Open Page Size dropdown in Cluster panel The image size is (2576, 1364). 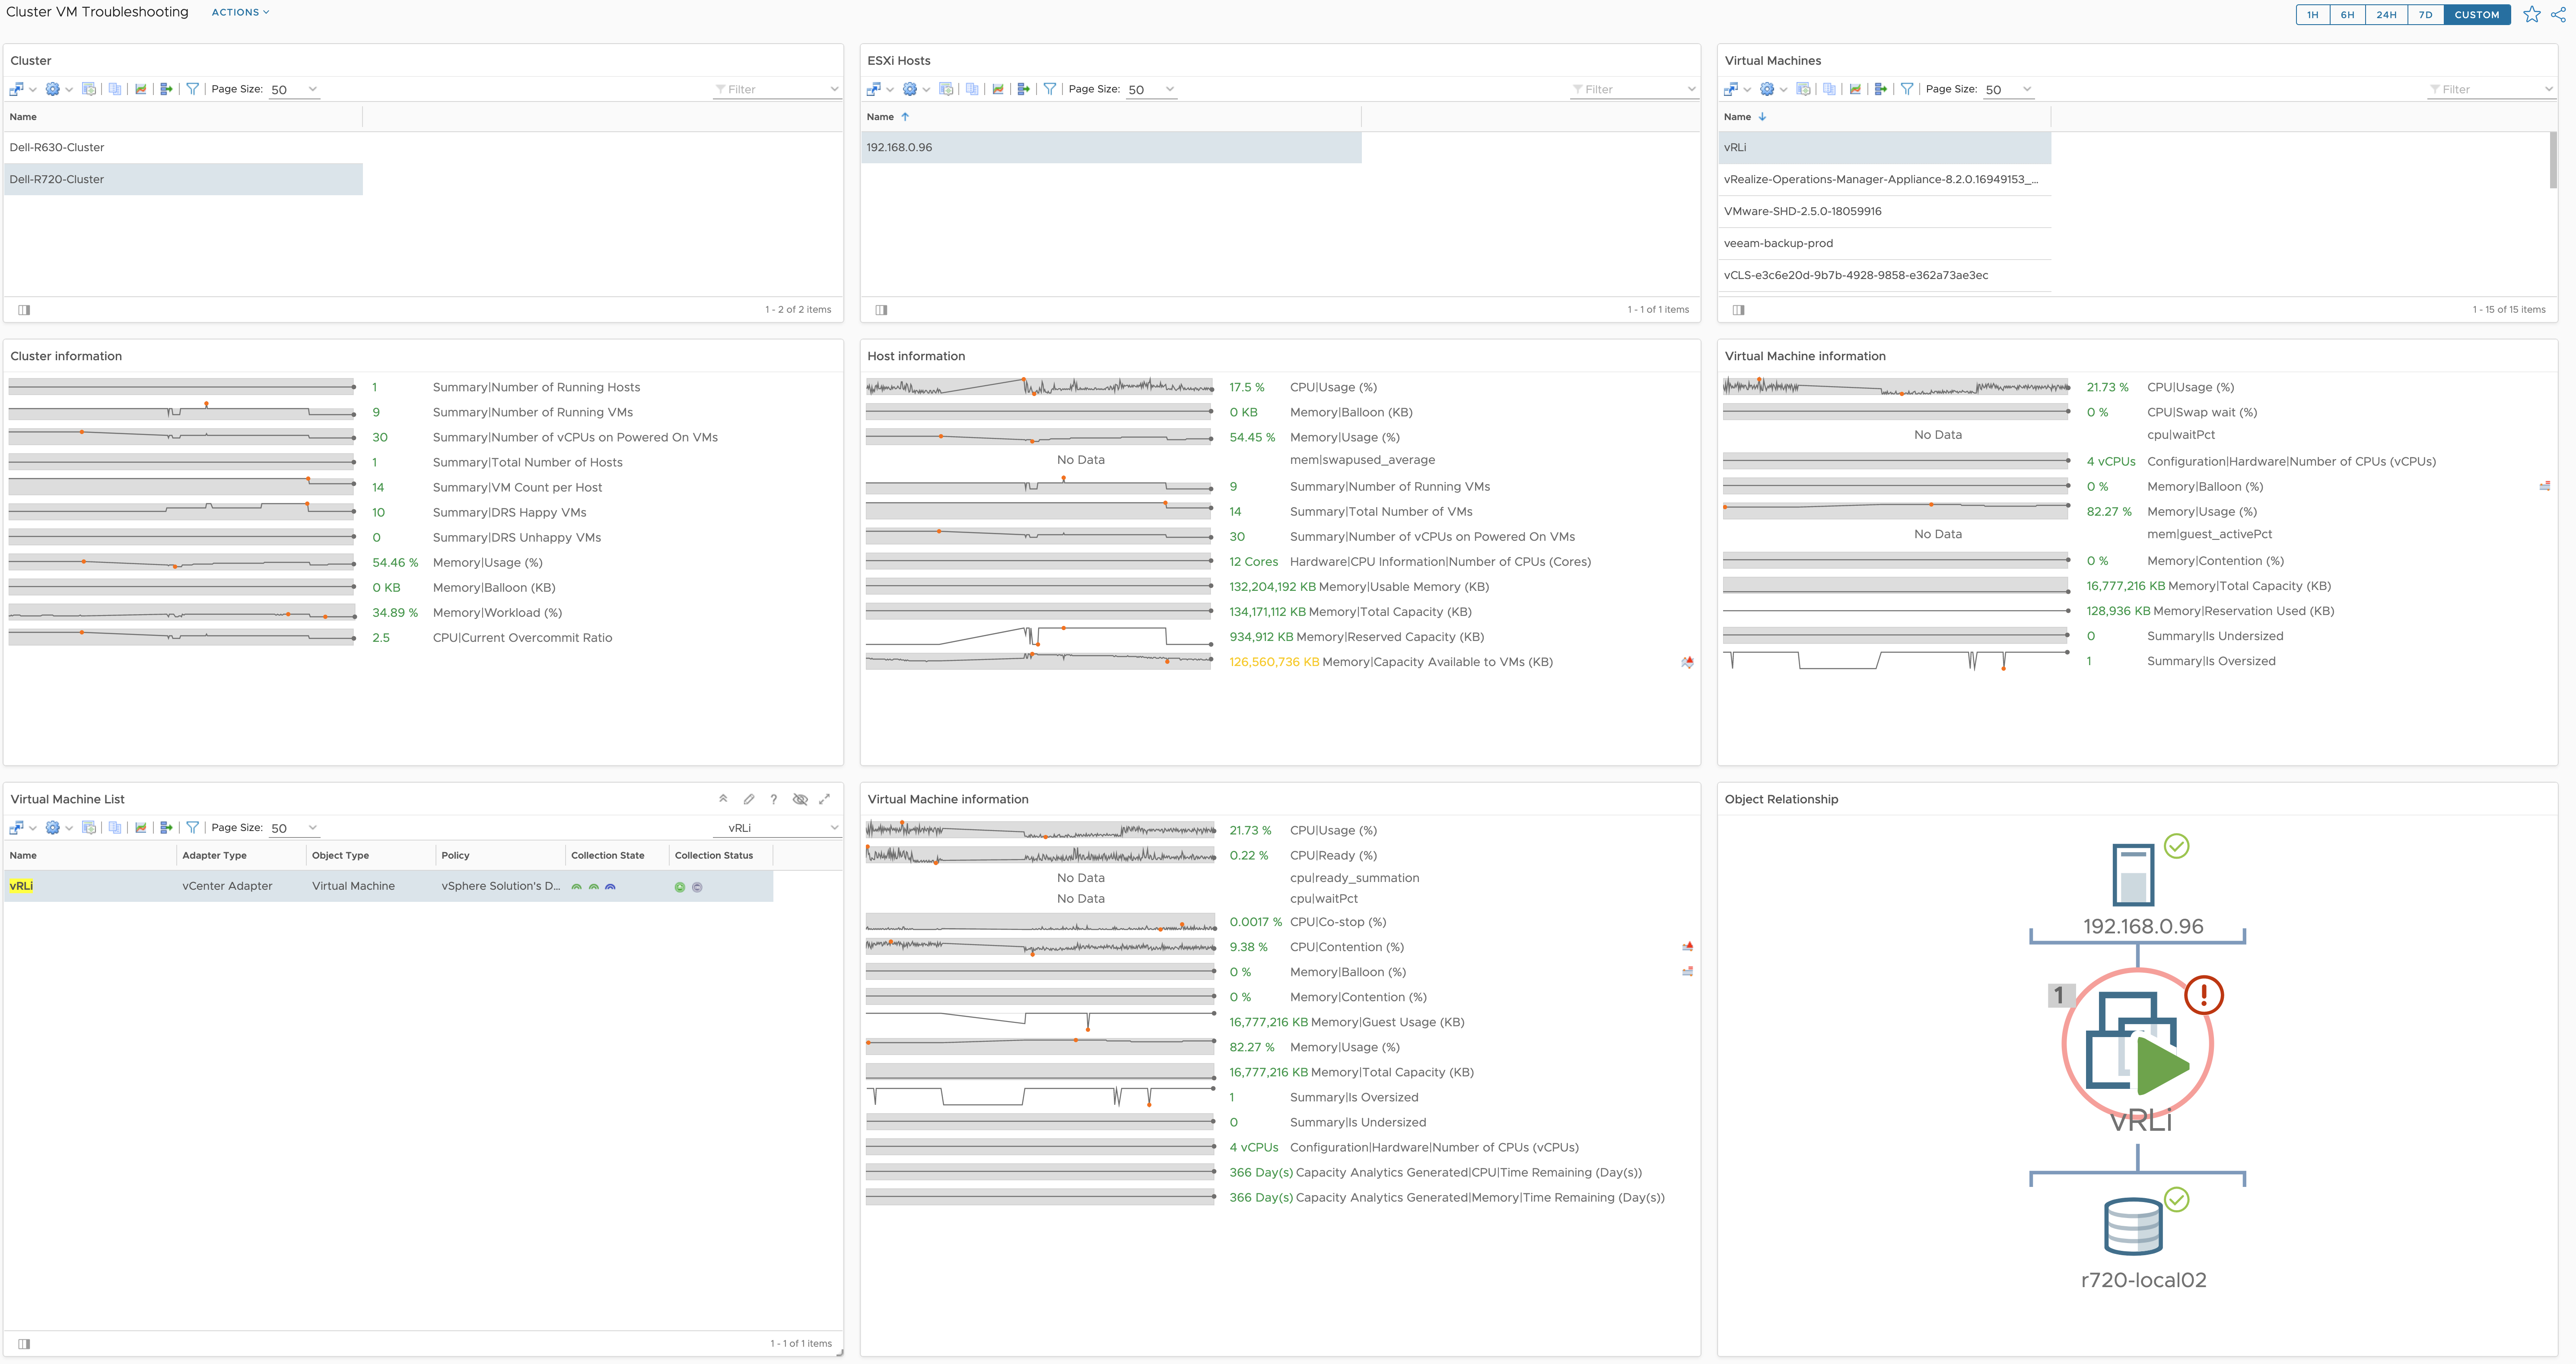pos(294,89)
